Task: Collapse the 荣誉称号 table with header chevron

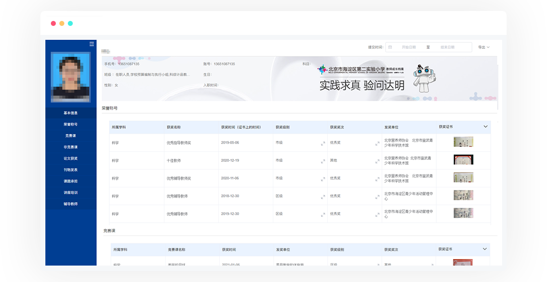Action: point(485,127)
